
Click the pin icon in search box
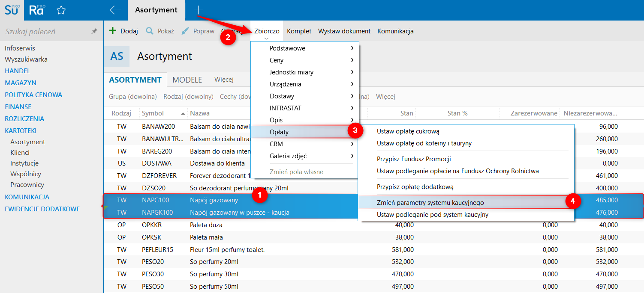pyautogui.click(x=94, y=32)
